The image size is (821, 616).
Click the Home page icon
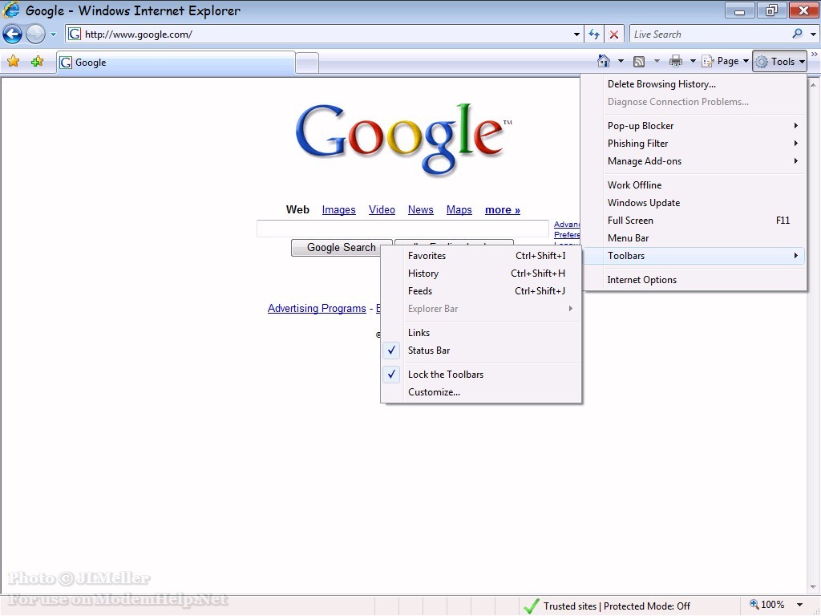(x=604, y=60)
